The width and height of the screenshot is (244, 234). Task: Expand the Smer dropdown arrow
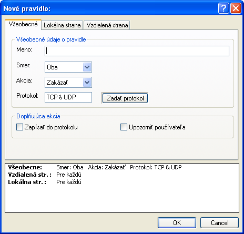point(87,67)
